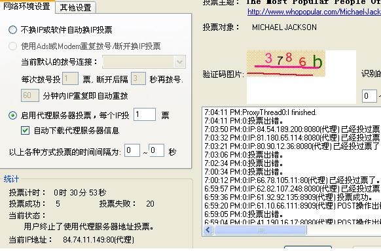Click the 统计 group label
The image size is (381, 251).
11,179
